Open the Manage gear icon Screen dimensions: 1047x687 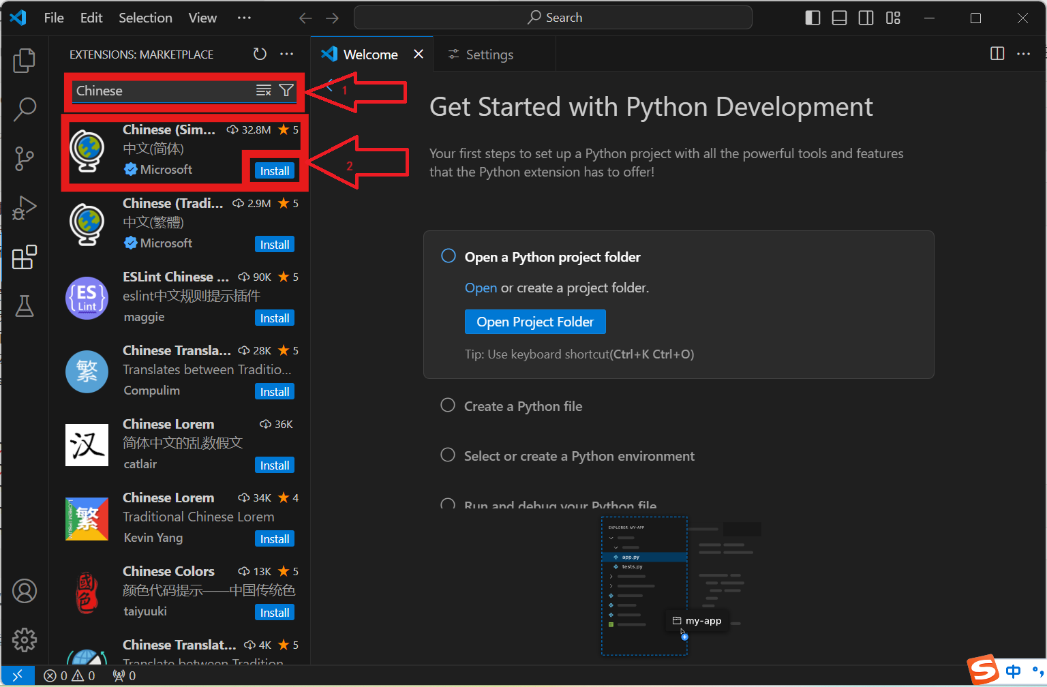coord(25,640)
